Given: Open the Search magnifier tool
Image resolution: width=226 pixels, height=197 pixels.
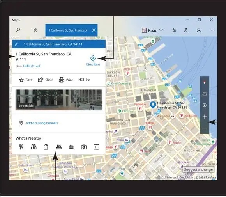Looking at the screenshot, I should pyautogui.click(x=18, y=30).
